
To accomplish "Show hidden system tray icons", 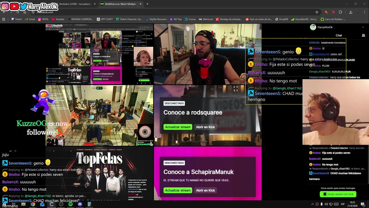I will tap(312, 204).
